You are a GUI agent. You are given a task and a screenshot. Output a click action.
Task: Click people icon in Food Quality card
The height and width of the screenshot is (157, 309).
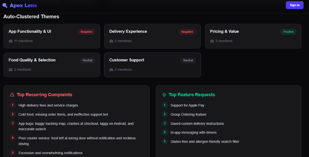[x=11, y=69]
